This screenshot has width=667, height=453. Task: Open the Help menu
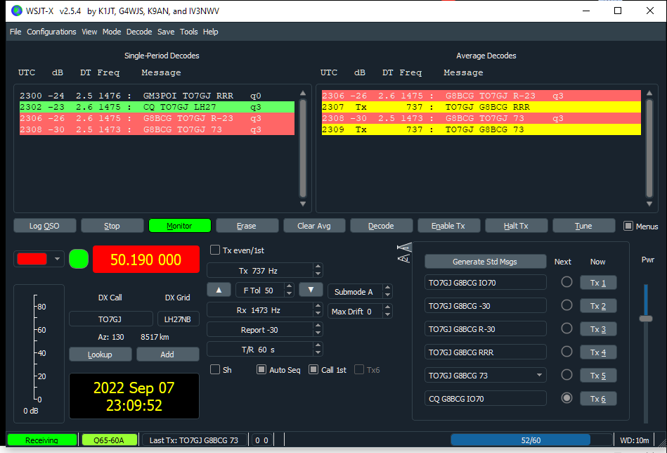tap(211, 32)
